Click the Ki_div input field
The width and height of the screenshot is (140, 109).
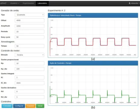point(30,83)
